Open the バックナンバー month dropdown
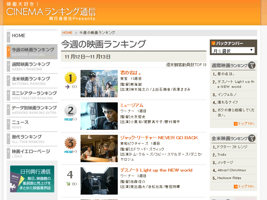 tap(233, 51)
